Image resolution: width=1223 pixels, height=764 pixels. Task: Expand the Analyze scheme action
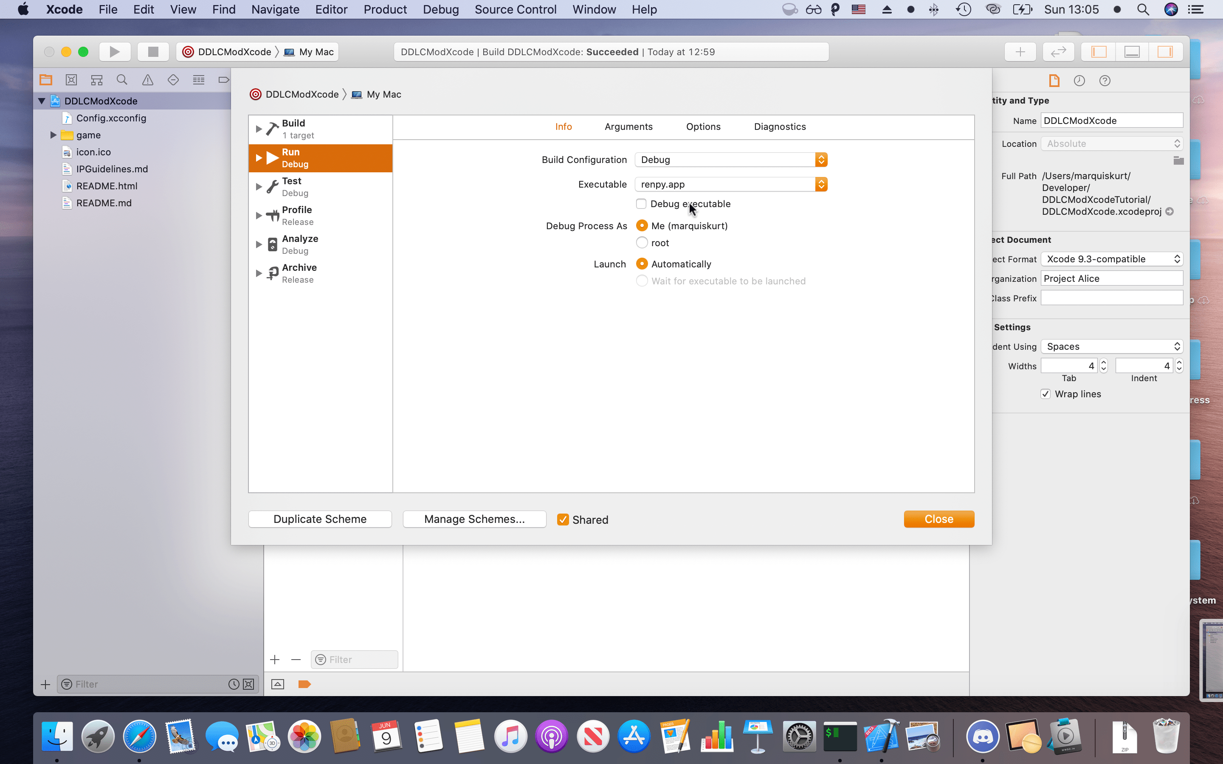click(258, 244)
